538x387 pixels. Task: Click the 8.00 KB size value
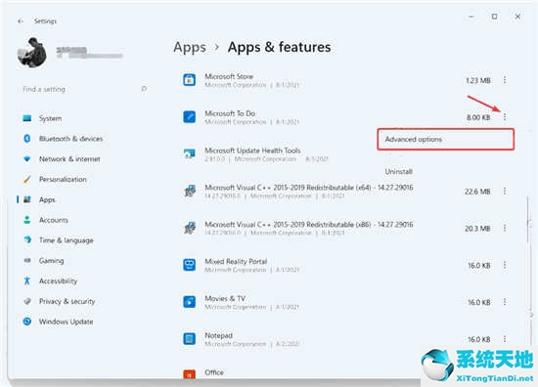click(478, 117)
